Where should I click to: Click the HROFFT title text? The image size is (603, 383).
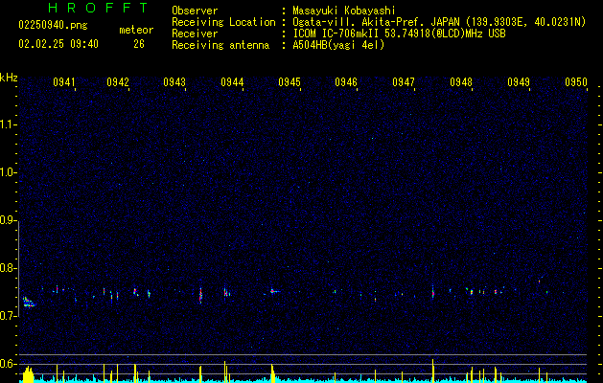pos(98,8)
